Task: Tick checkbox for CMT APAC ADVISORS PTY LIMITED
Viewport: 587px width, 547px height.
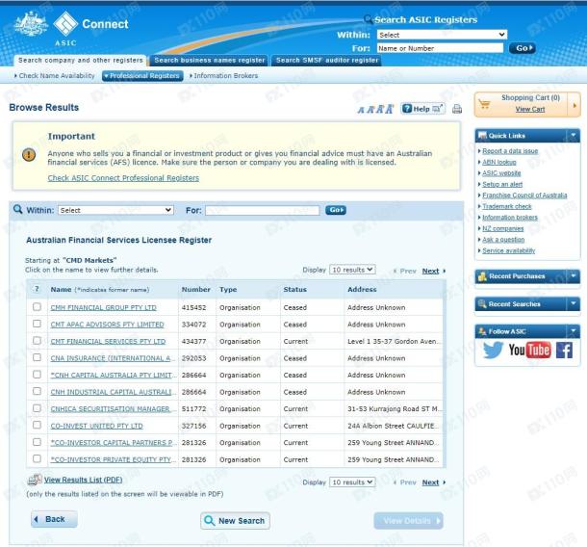Action: tap(37, 324)
